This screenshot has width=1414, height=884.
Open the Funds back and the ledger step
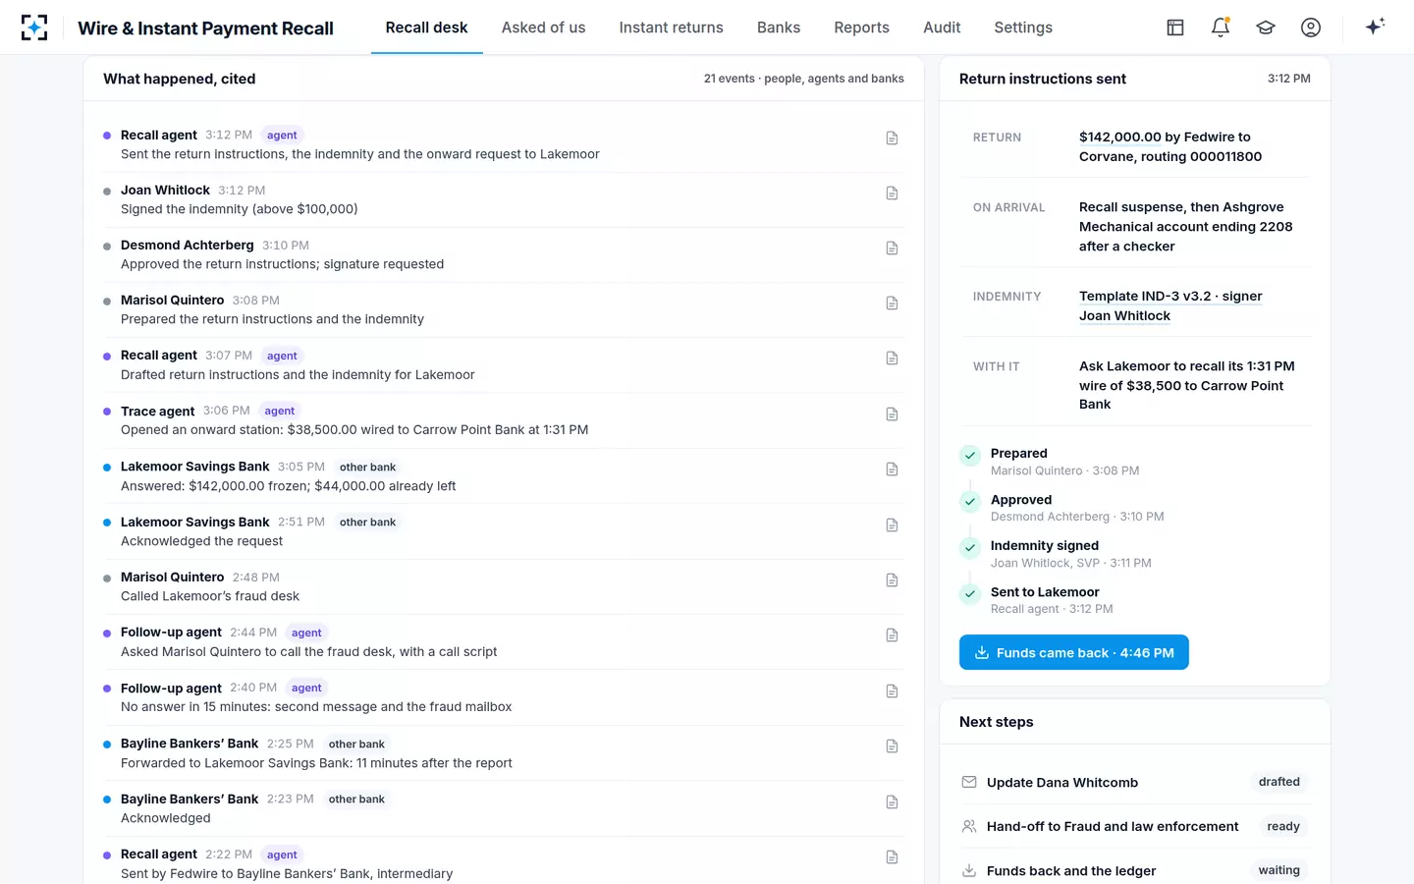(x=1135, y=870)
